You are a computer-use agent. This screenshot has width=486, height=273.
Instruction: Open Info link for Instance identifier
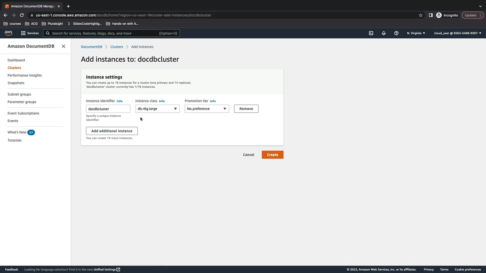point(119,101)
